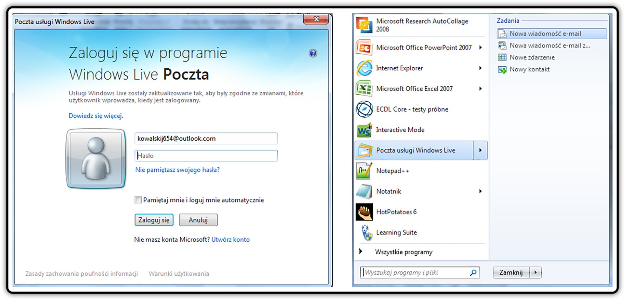Close the Poczta usługi Windows Live dialog

point(316,19)
